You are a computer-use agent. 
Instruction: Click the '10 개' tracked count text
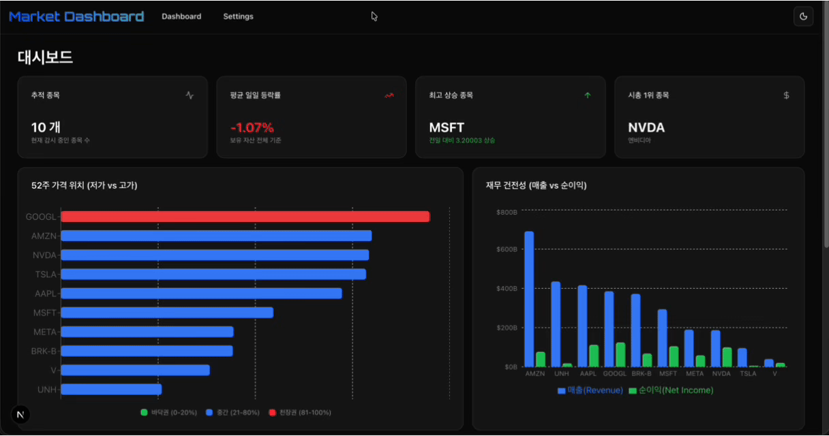(46, 127)
